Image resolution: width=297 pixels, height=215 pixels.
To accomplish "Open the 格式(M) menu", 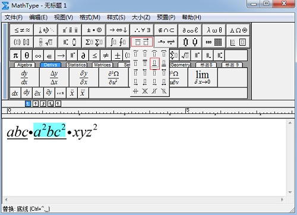I will (90, 17).
